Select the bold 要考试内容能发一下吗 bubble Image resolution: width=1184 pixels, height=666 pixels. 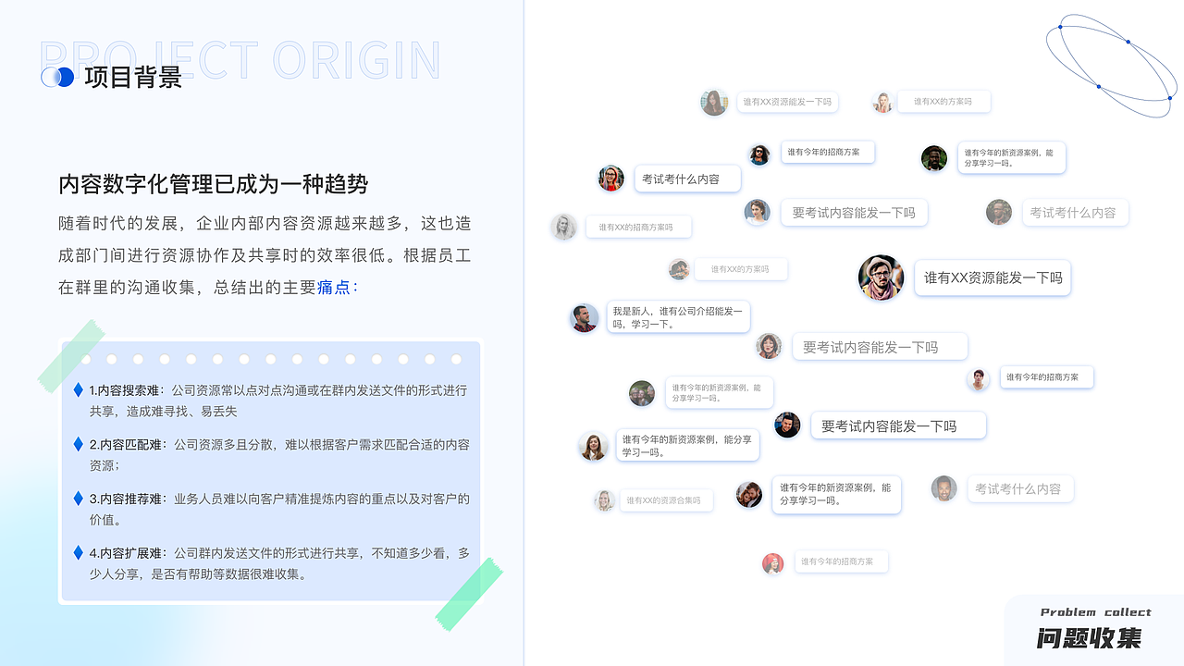[x=897, y=425]
